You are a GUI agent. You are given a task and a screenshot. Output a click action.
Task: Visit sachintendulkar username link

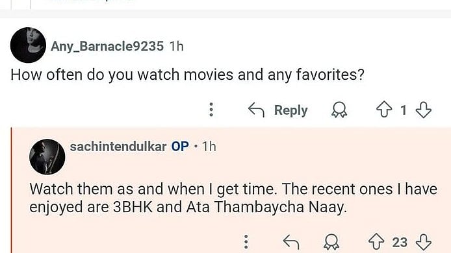coord(118,147)
